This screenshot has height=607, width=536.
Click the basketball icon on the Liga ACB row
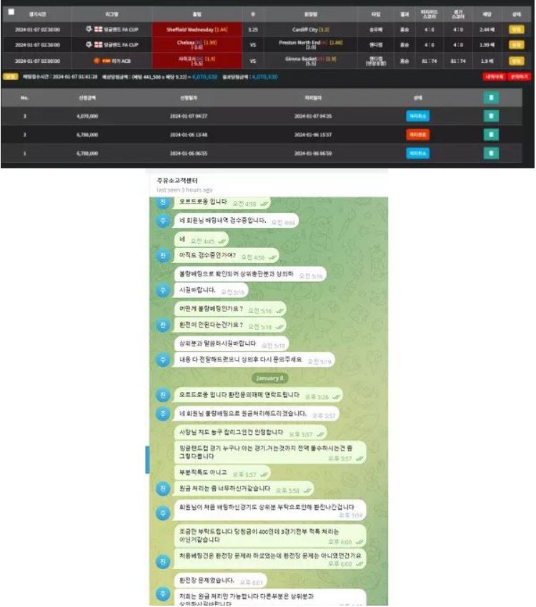(x=96, y=61)
